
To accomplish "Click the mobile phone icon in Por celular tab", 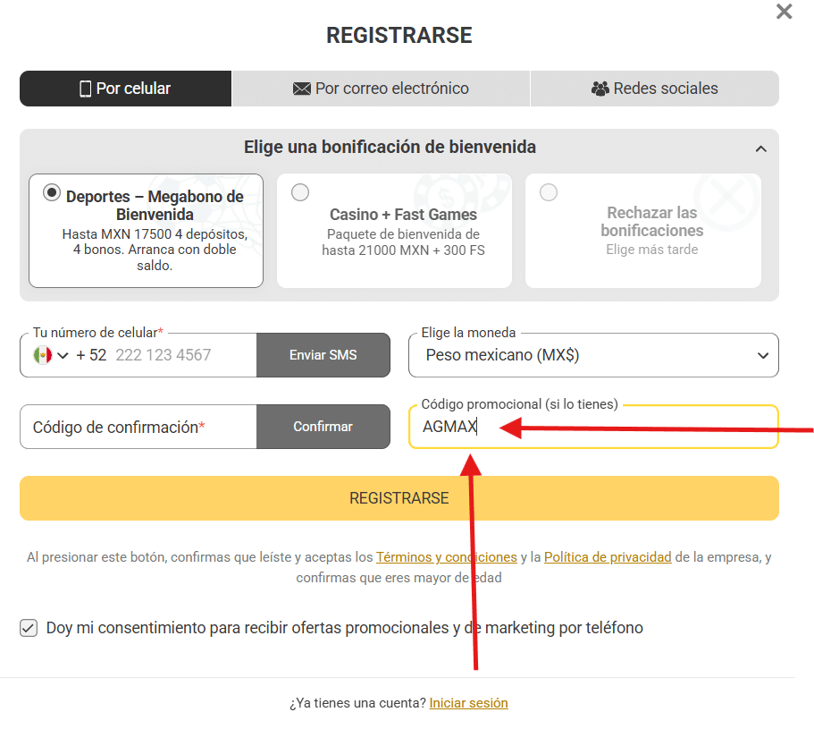I will [85, 89].
